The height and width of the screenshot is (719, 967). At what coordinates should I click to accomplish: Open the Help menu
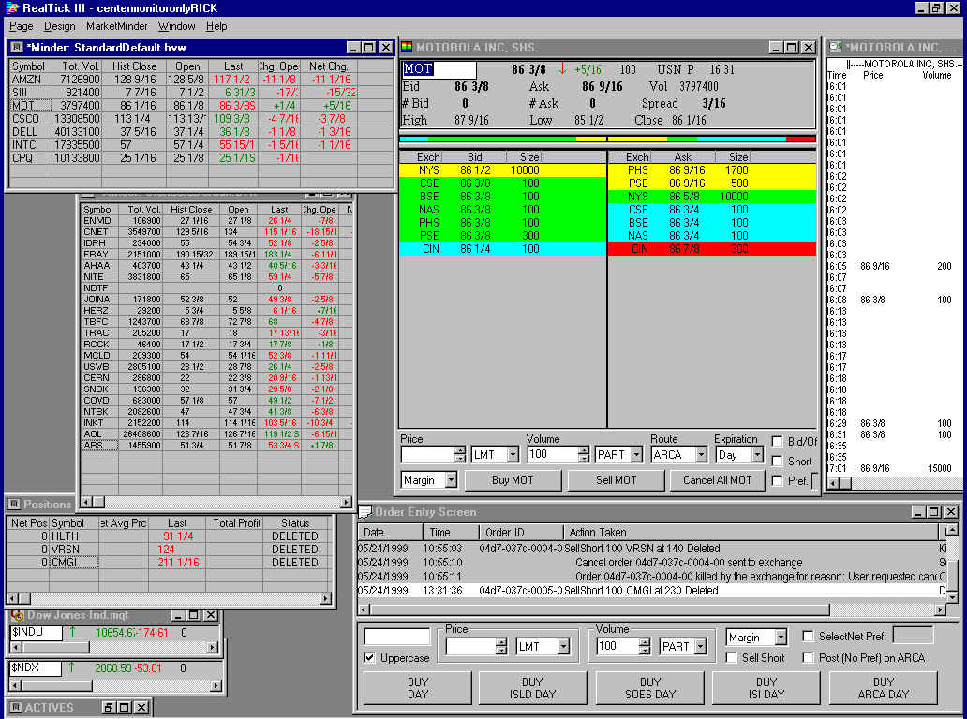tap(216, 26)
